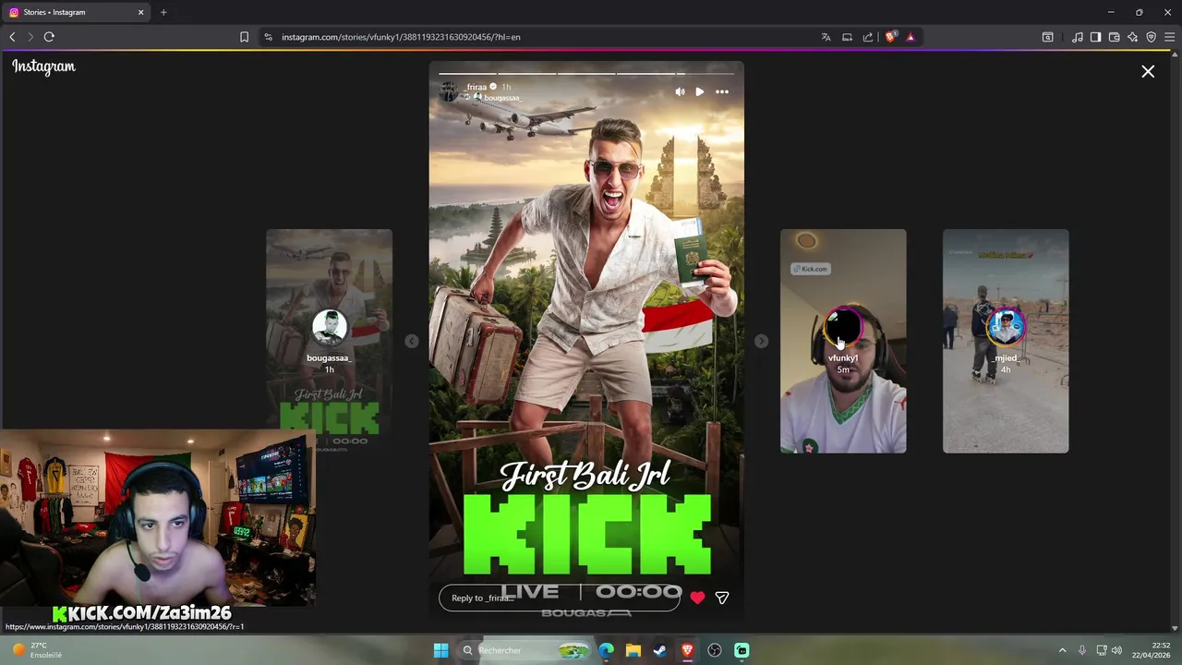The image size is (1182, 665).
Task: Reload the Instagram page
Action: [x=49, y=37]
